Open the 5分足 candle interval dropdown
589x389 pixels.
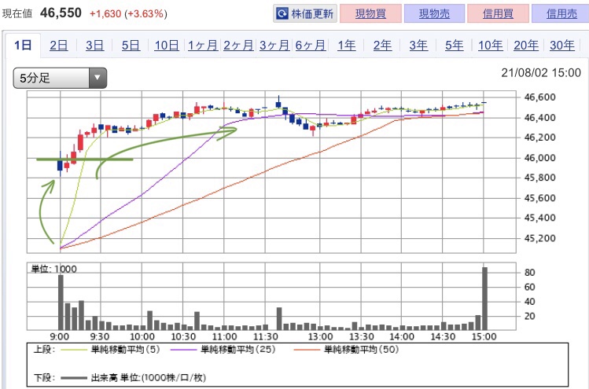click(60, 78)
